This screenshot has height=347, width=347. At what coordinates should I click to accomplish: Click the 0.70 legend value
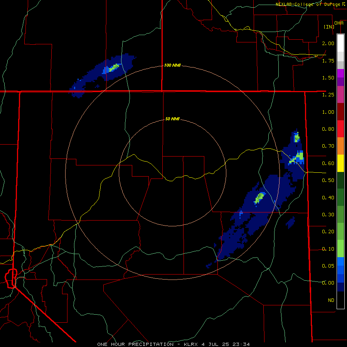328,146
